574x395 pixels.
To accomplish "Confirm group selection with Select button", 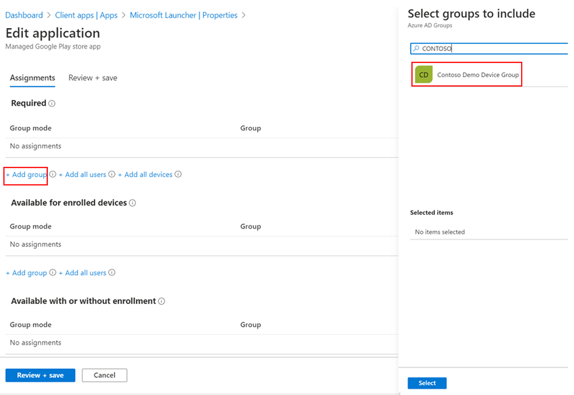I will (427, 383).
